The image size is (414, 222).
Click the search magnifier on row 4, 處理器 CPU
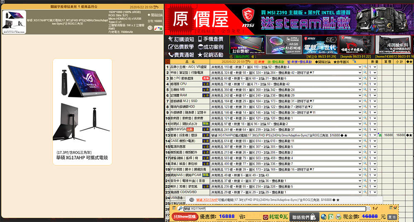click(365, 84)
